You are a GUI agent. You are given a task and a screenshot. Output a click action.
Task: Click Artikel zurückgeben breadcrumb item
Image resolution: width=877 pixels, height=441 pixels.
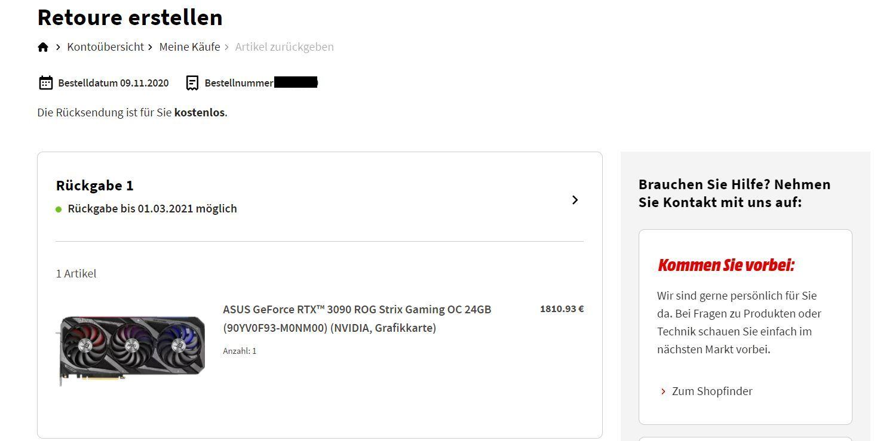pyautogui.click(x=284, y=47)
